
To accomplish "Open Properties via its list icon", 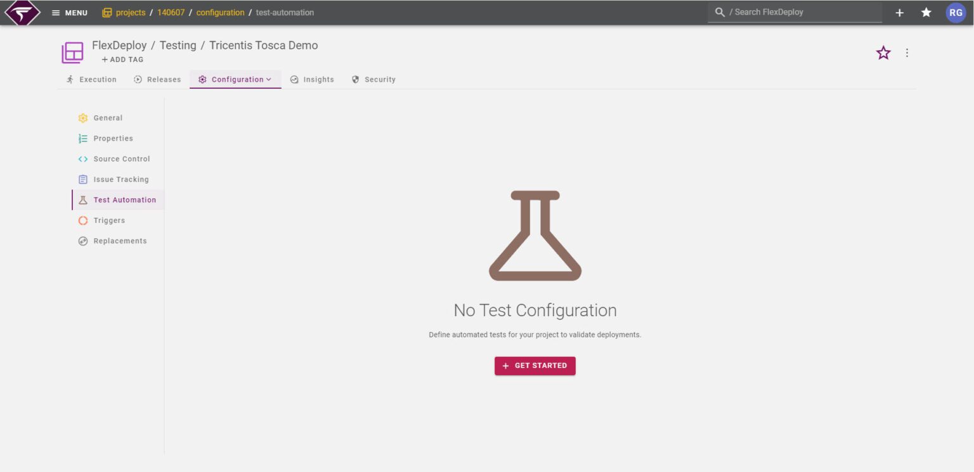I will tap(82, 138).
